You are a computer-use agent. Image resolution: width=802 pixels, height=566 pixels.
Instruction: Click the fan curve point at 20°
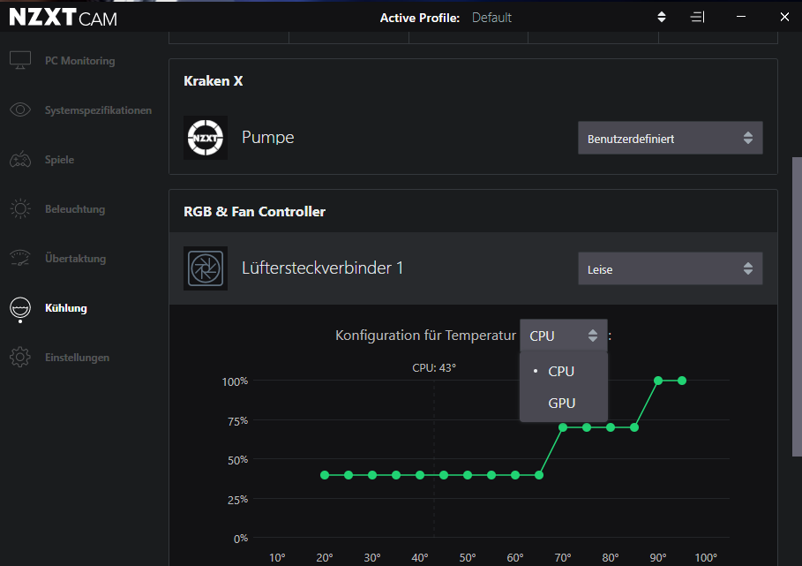[x=325, y=475]
